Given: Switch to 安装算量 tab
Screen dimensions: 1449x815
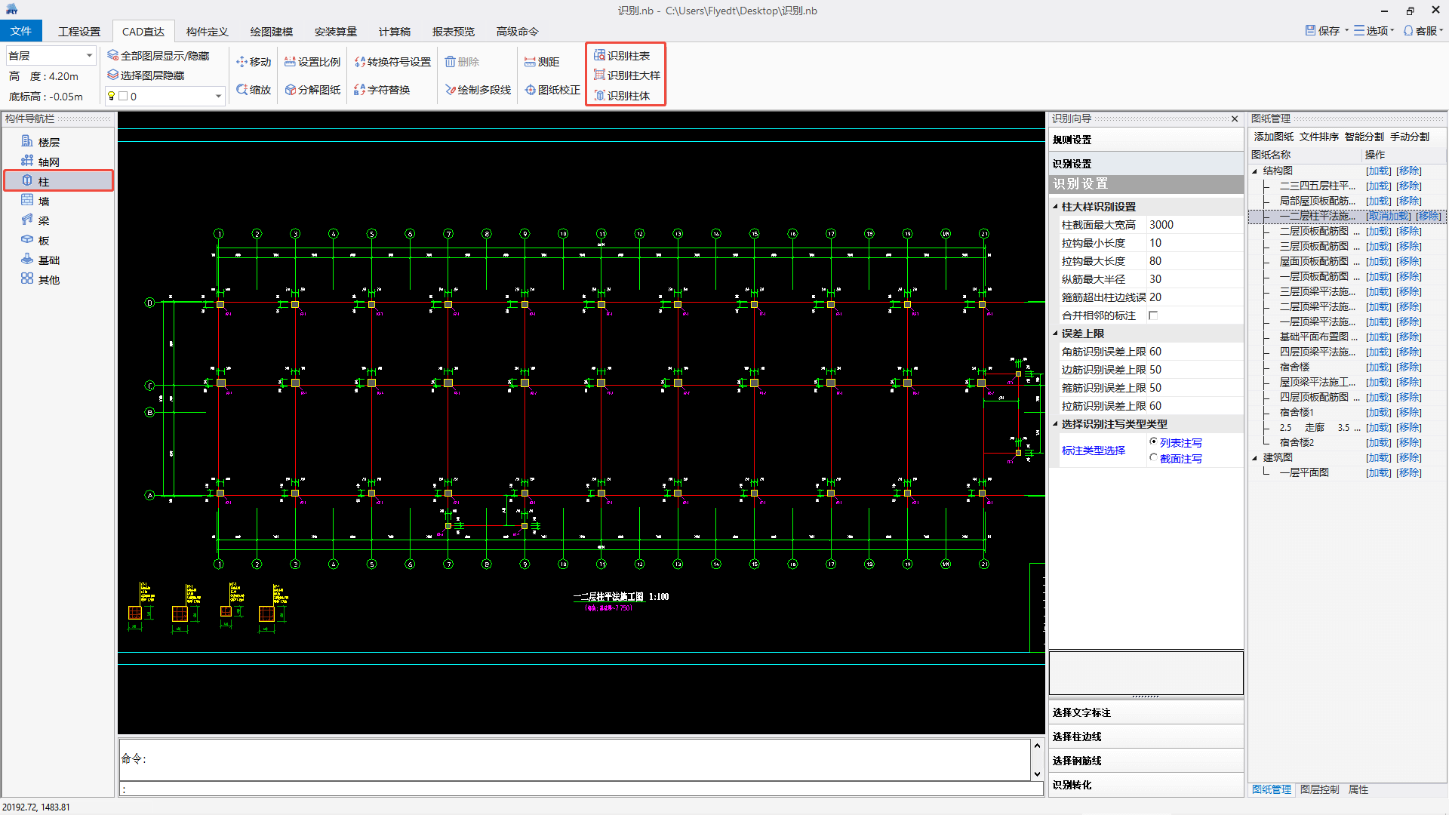Looking at the screenshot, I should (335, 32).
